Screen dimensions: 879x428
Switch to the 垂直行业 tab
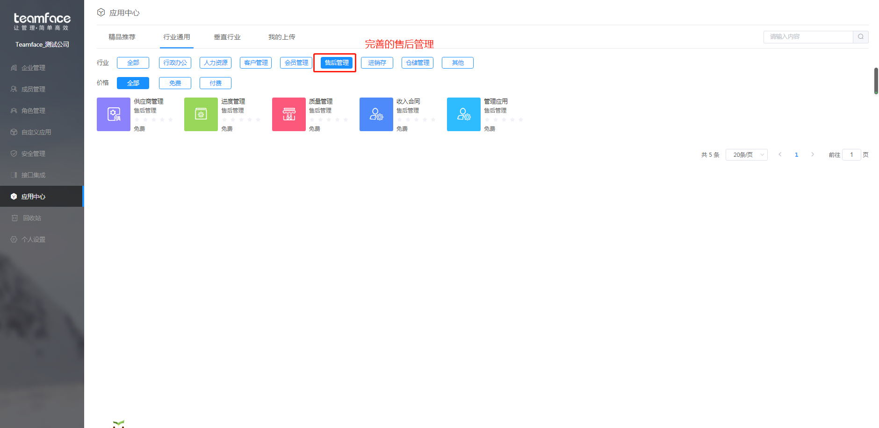(227, 37)
